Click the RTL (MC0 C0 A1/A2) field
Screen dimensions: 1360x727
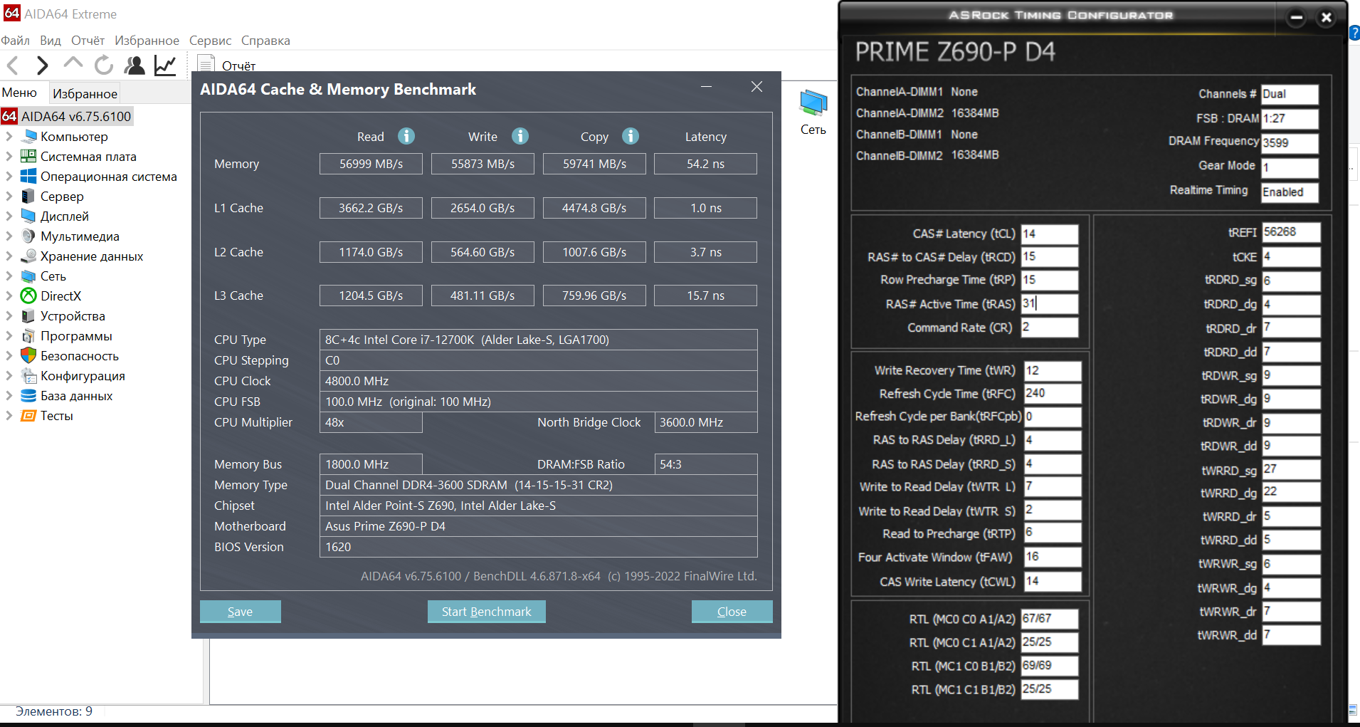tap(1050, 619)
